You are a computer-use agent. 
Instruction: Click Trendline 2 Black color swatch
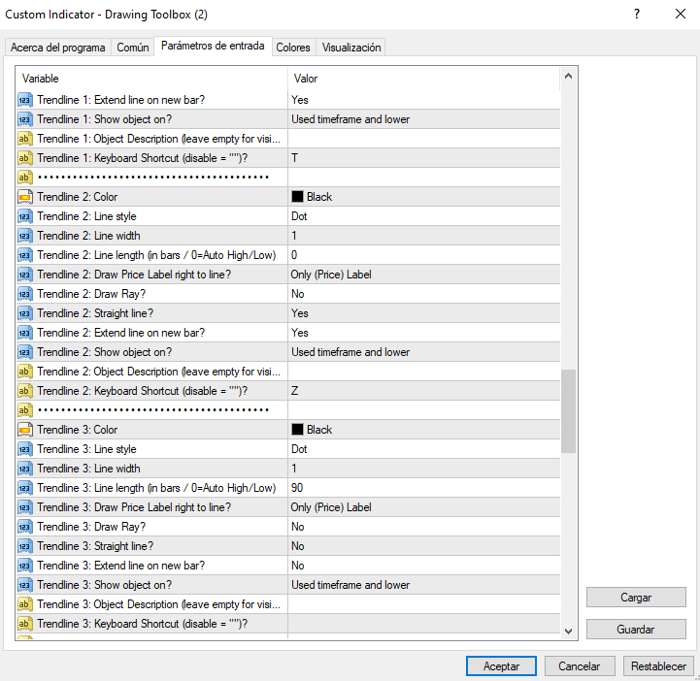point(298,197)
